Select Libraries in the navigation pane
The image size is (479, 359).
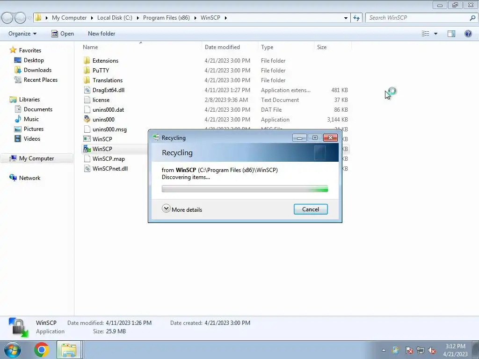point(29,99)
